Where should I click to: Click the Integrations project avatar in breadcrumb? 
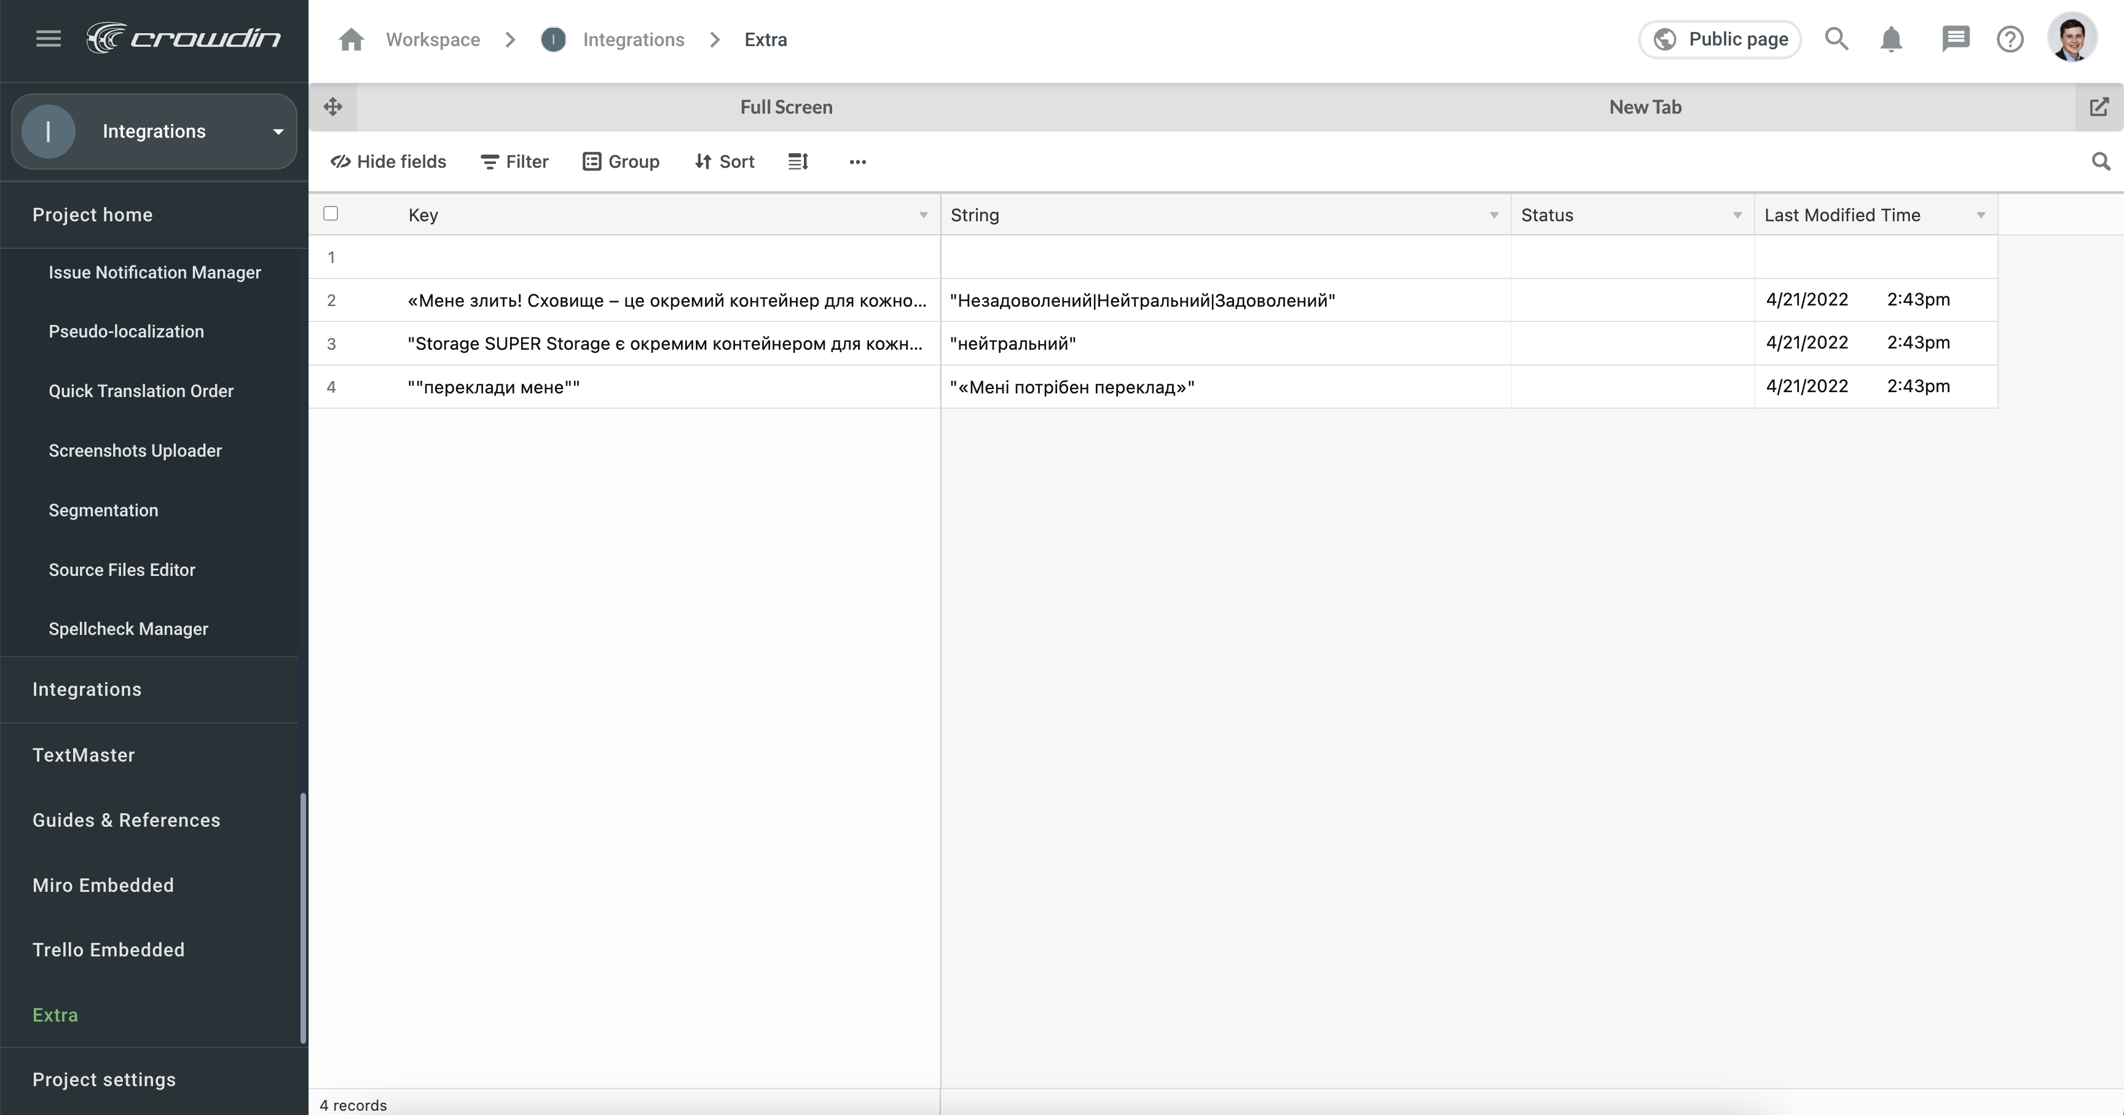pyautogui.click(x=553, y=39)
